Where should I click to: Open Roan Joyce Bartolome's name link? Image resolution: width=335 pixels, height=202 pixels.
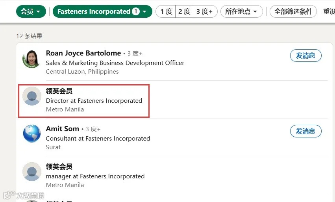(x=83, y=53)
